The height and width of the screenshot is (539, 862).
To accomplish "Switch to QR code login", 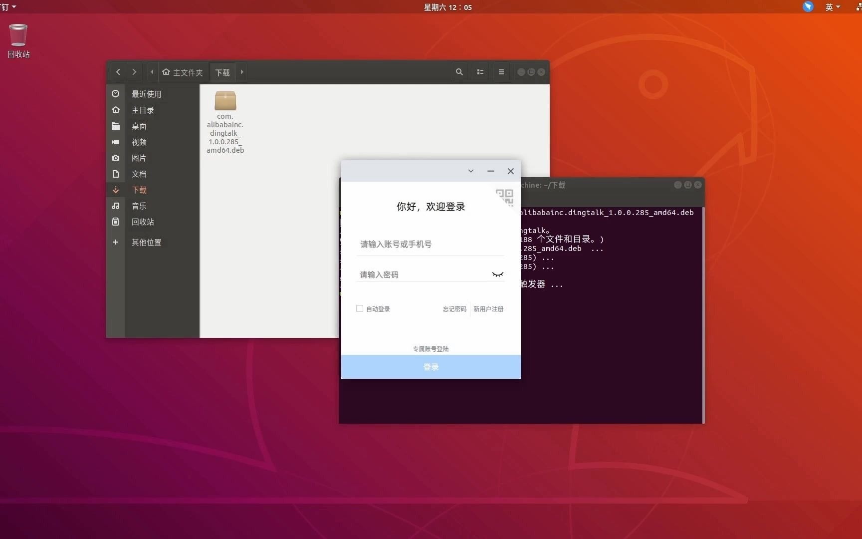I will pyautogui.click(x=504, y=197).
